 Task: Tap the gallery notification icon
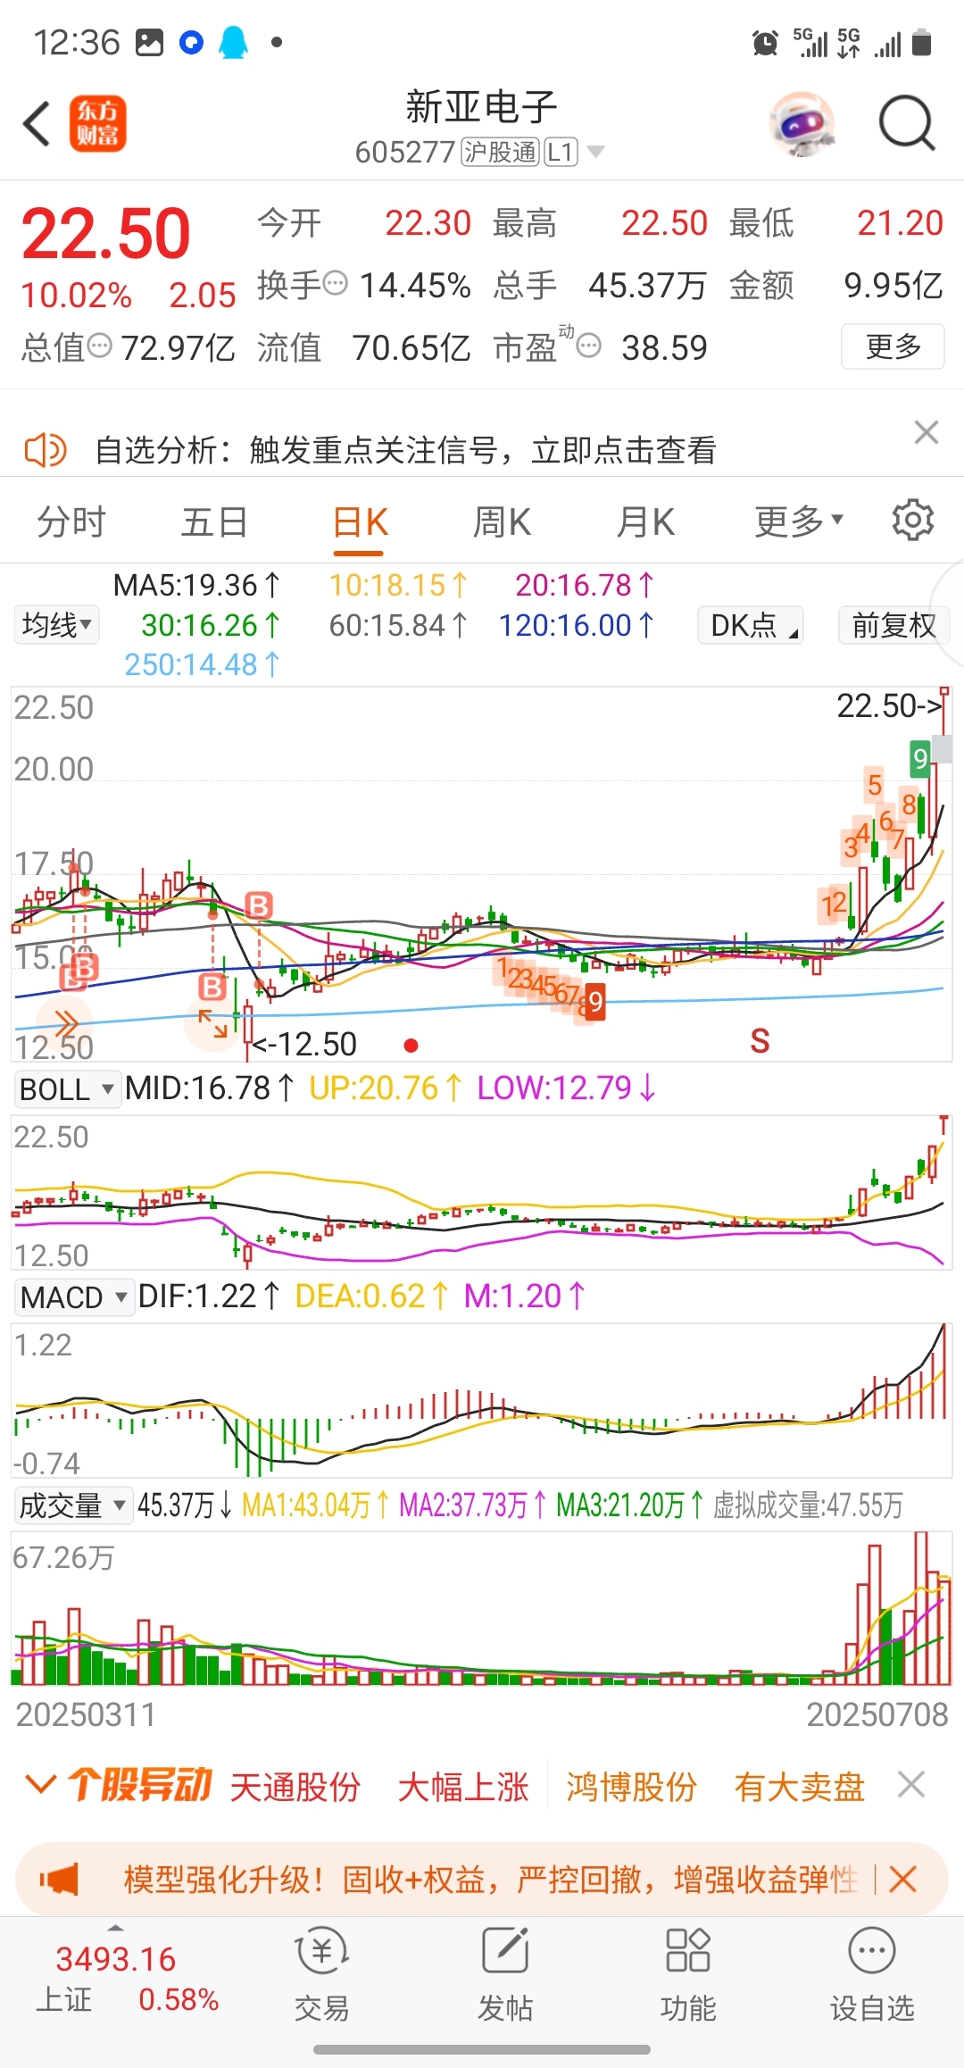(150, 42)
